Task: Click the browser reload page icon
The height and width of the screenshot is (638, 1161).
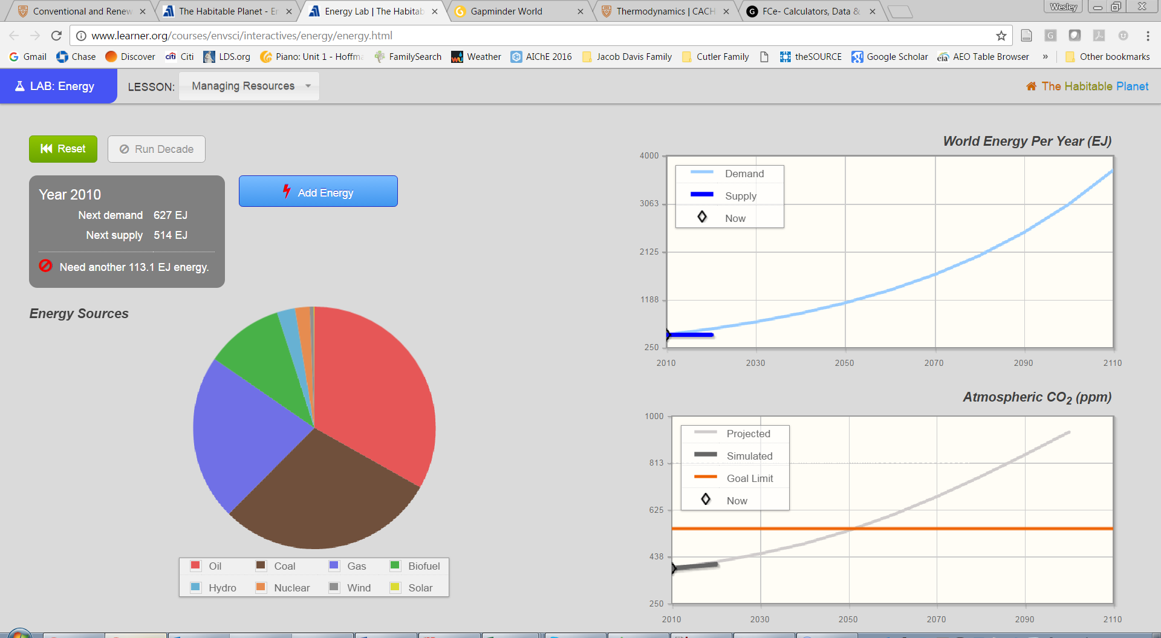Action: tap(56, 36)
